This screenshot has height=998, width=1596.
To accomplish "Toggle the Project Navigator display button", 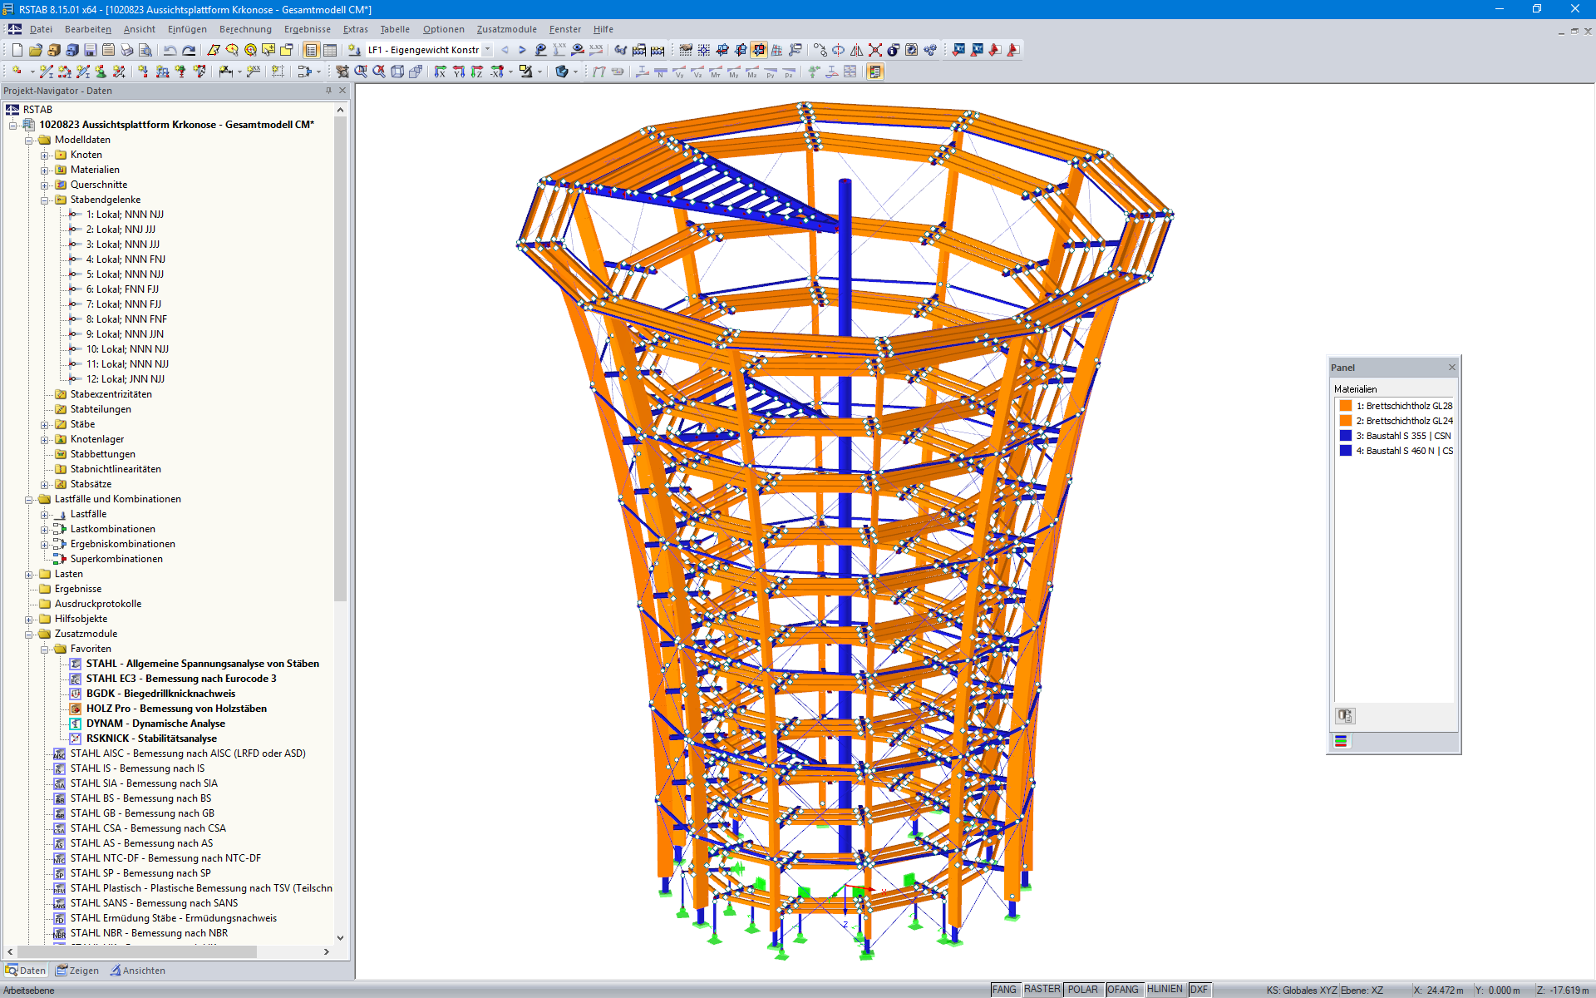I will (311, 50).
